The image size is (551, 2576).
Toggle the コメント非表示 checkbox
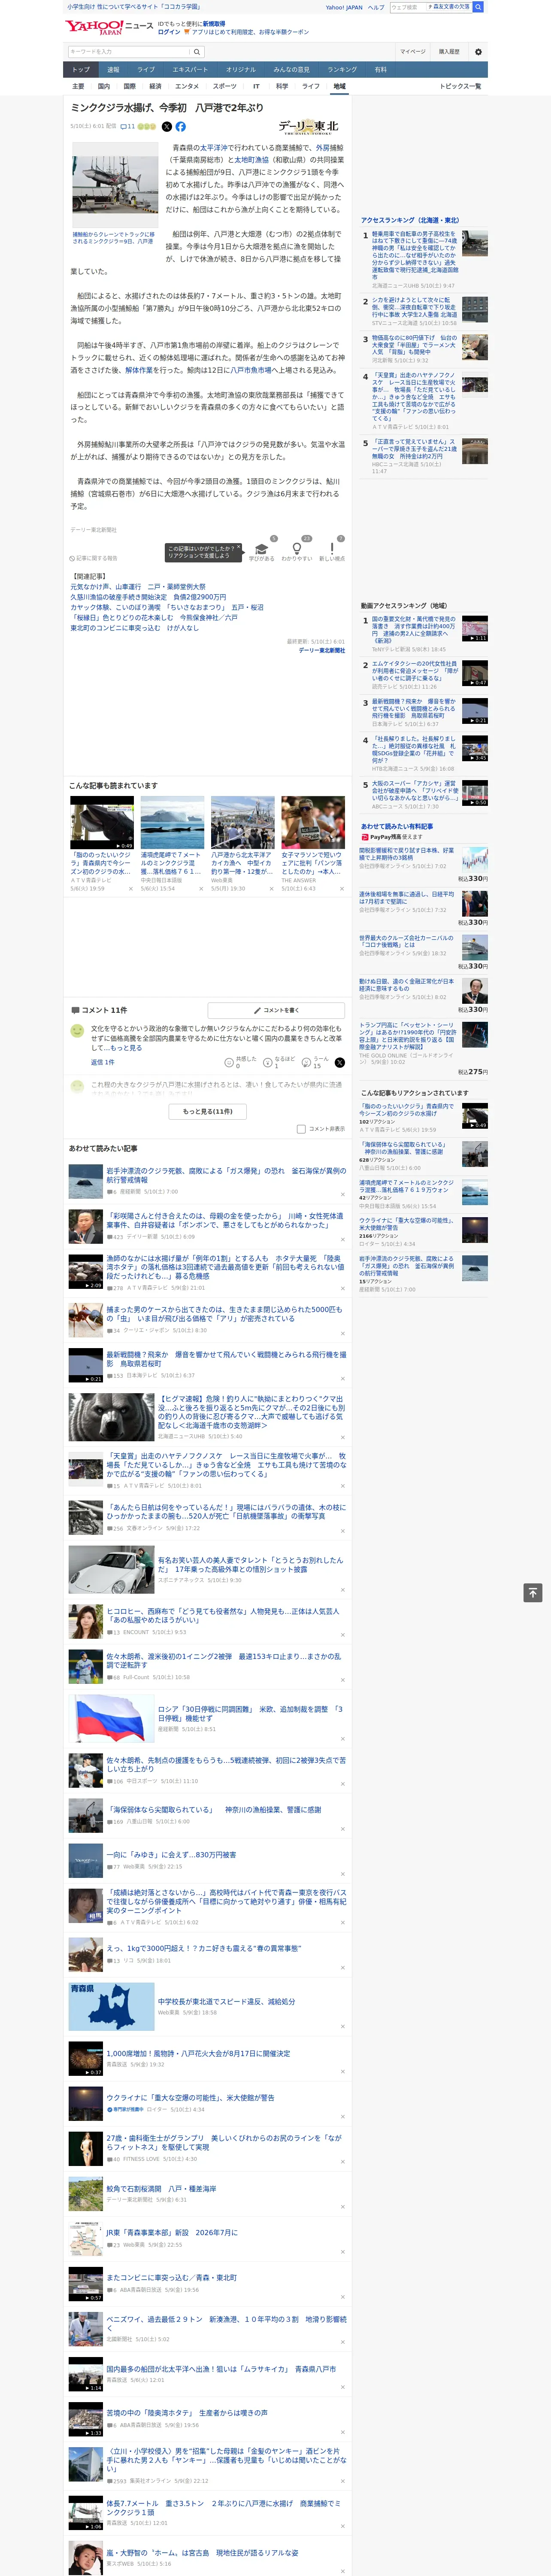301,1129
